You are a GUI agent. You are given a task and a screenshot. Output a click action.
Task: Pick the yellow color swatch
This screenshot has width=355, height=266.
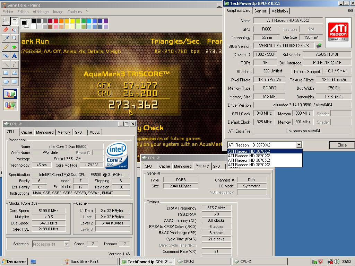coord(72,21)
